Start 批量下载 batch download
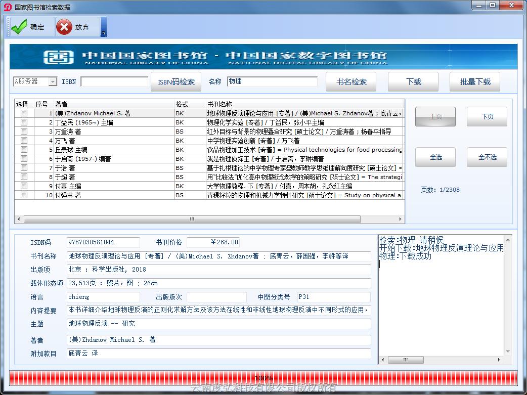The height and width of the screenshot is (395, 527). [x=475, y=81]
